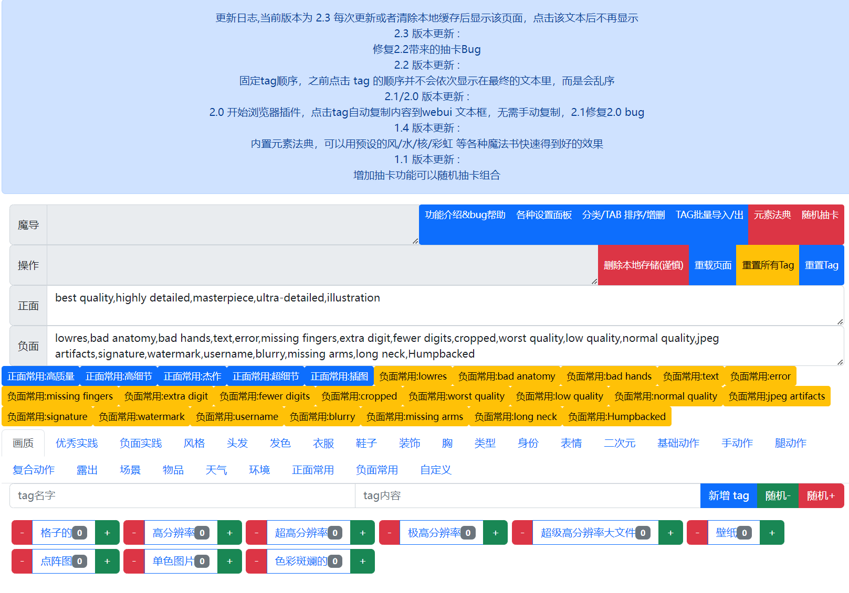Click 删除本地存储(谨慎)
The height and width of the screenshot is (593, 849).
pos(643,265)
